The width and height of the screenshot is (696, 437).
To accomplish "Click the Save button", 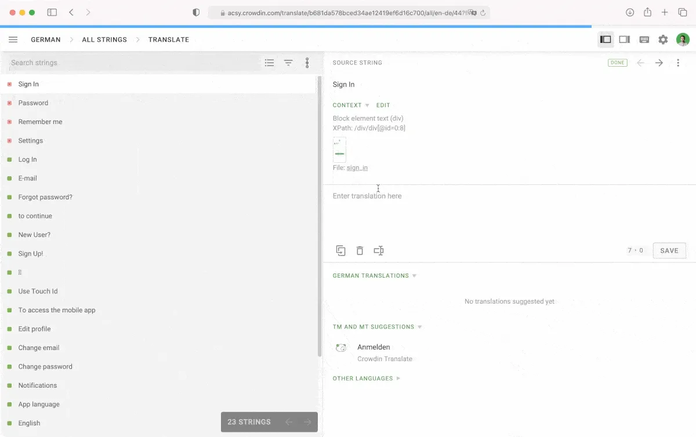I will tap(669, 250).
